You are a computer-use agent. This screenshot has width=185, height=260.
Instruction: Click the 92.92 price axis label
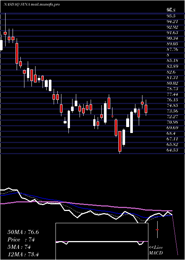click(x=173, y=27)
